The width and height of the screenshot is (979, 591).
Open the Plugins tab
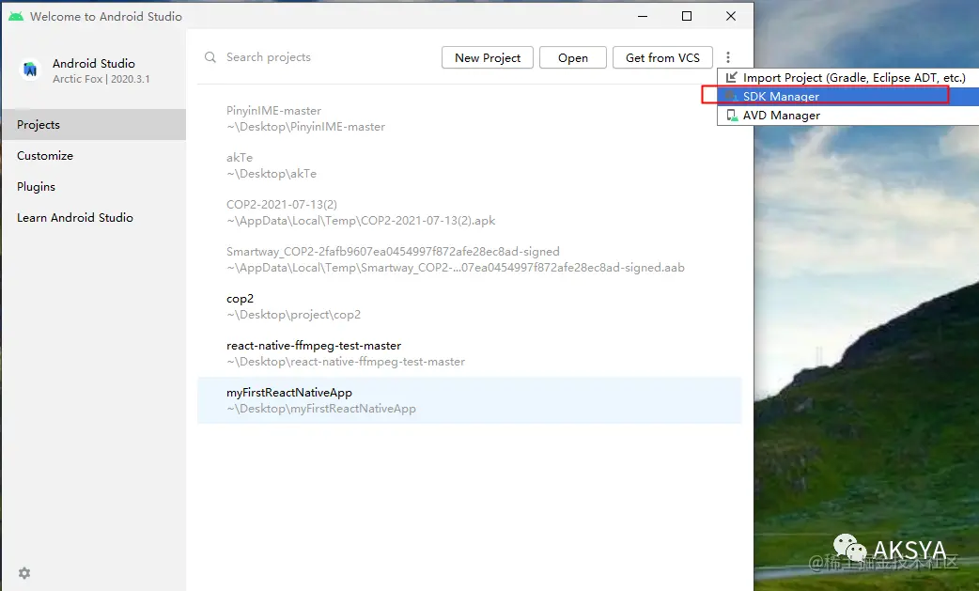[94, 187]
